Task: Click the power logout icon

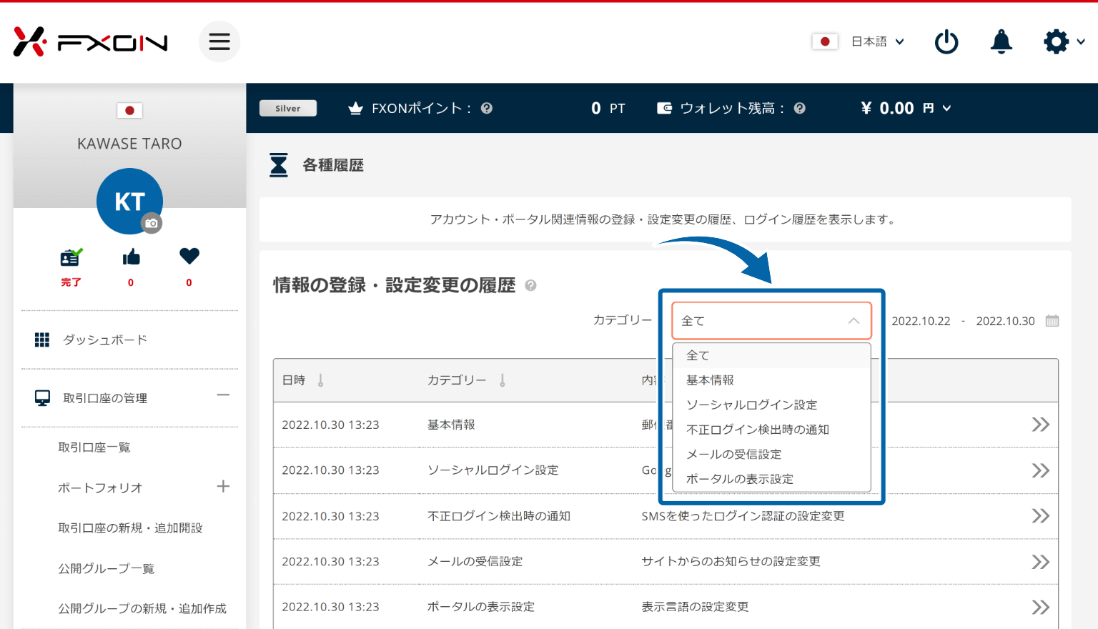Action: point(946,41)
